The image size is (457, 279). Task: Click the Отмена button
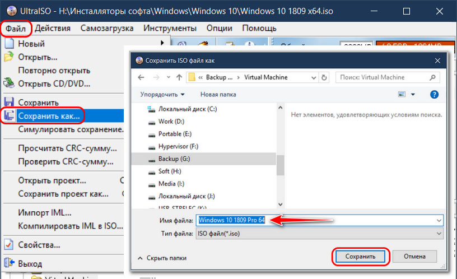[x=414, y=257]
